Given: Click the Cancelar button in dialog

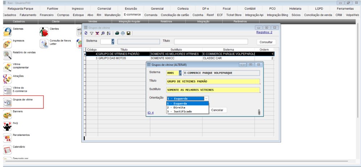Looking at the screenshot, I should [217, 110].
